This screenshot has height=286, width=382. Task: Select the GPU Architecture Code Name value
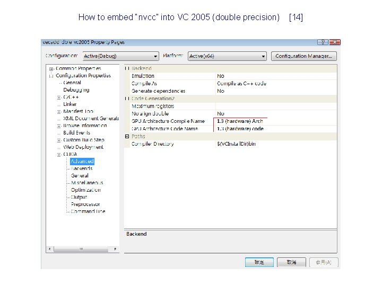(276, 129)
